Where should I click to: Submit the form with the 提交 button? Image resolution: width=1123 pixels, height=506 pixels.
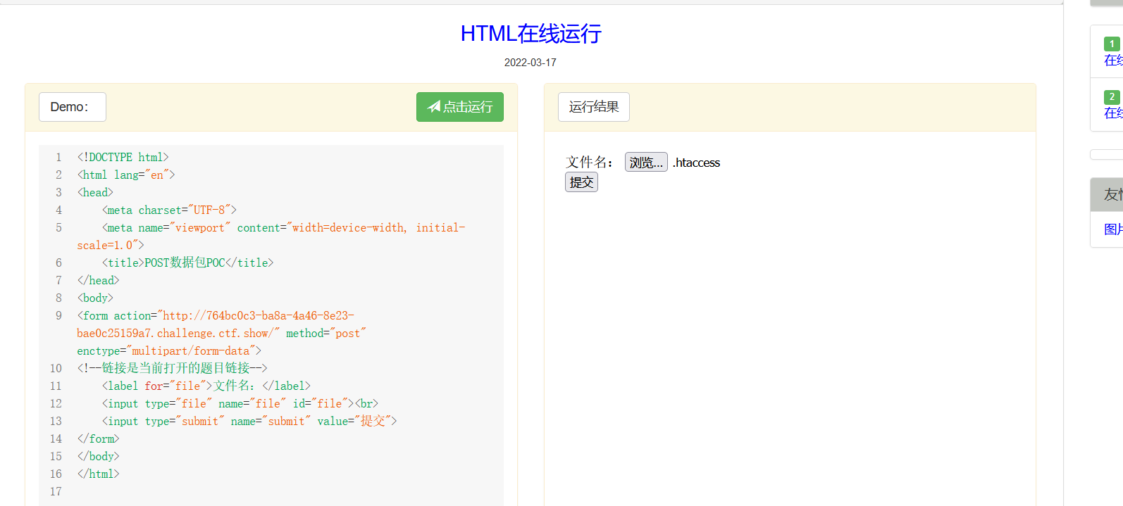581,182
